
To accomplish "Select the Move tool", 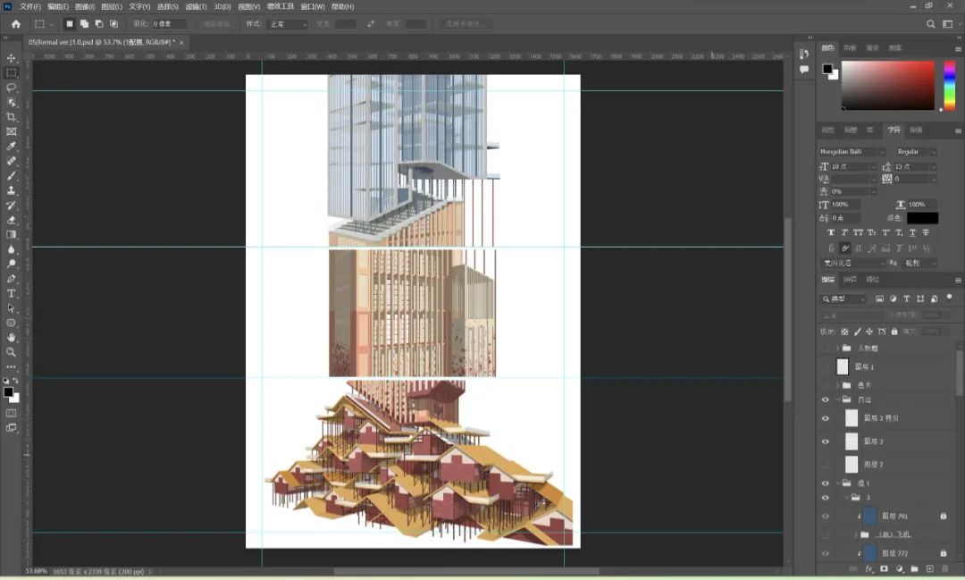I will pos(11,58).
